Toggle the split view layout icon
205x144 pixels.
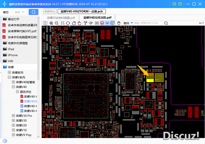[x=45, y=23]
